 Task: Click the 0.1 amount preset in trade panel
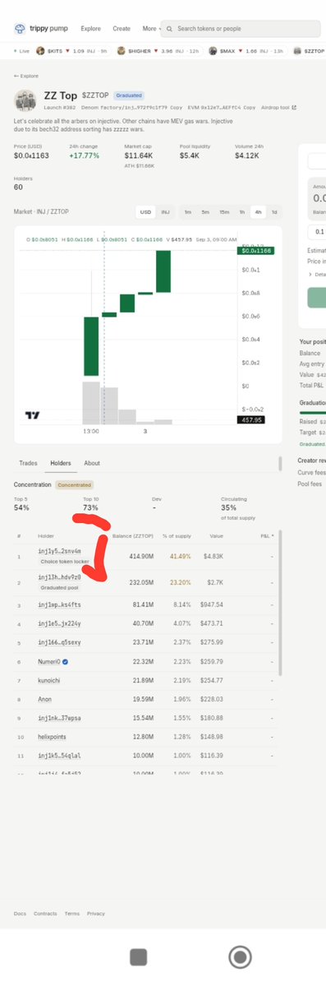[316, 231]
